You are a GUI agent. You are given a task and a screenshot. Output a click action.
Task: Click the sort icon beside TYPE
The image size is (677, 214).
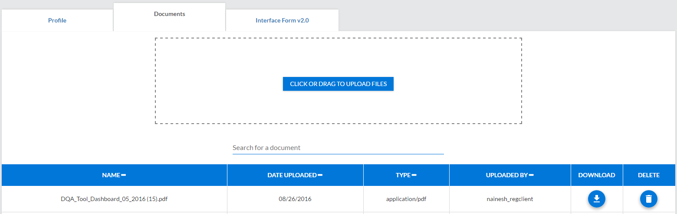(x=414, y=175)
